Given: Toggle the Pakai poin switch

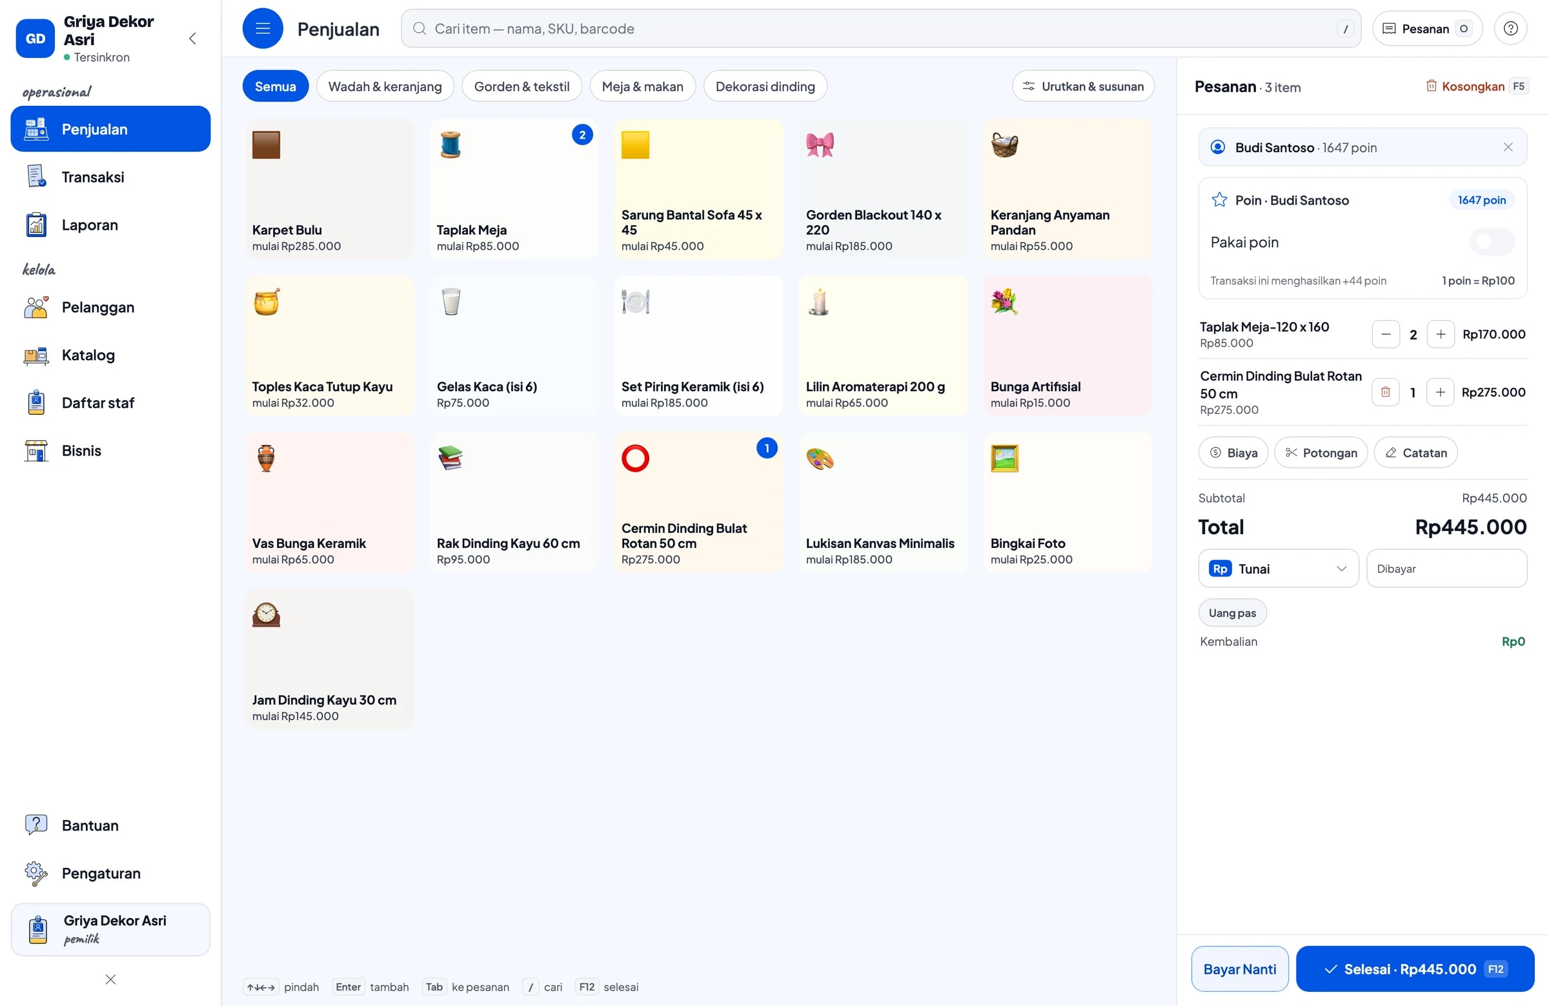Looking at the screenshot, I should click(1491, 242).
